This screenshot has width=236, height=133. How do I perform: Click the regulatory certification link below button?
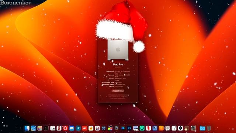118,95
